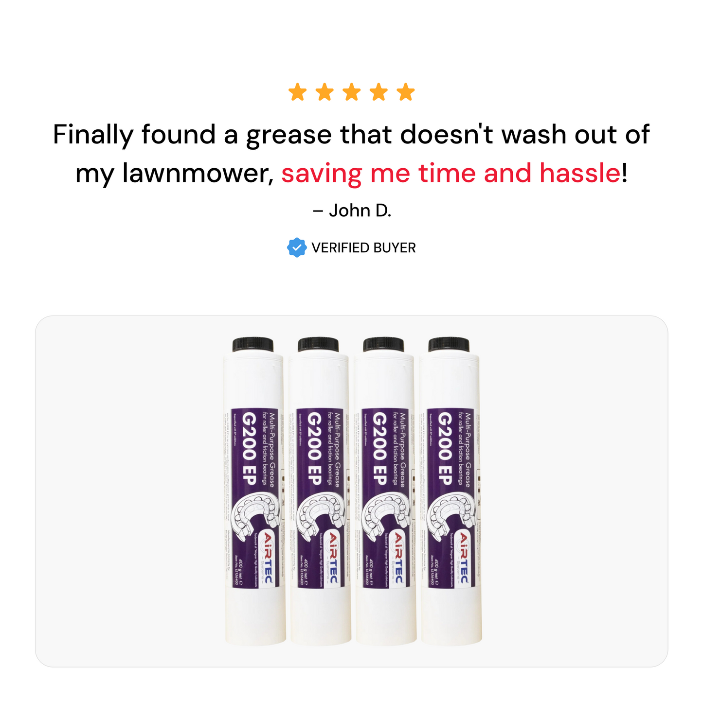Viewport: 703px width, 702px height.
Task: Click the second rating star
Action: coord(324,92)
